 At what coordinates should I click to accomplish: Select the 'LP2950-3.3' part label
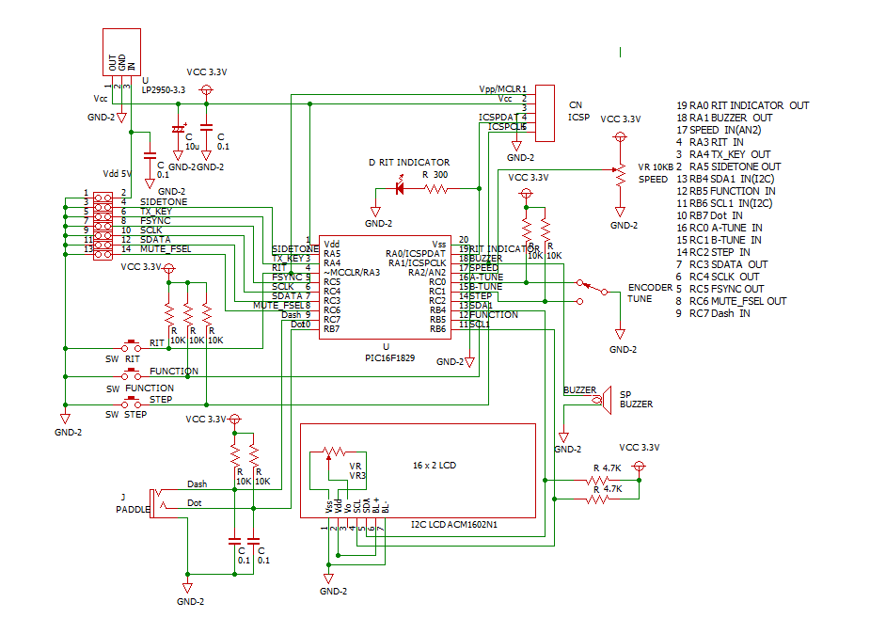(164, 90)
